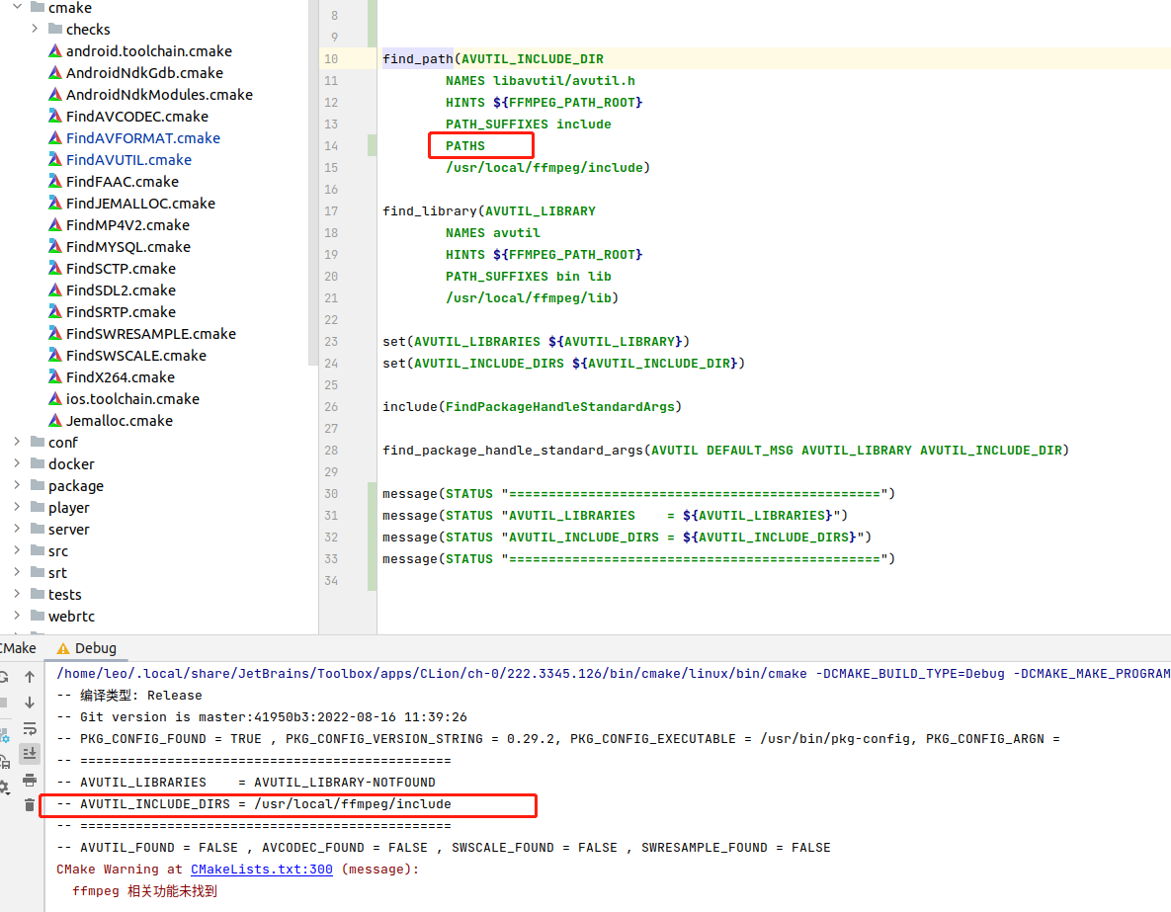Screen dimensions: 1171x912
Task: Stop the CMake process with the stop icon
Action: [3, 703]
